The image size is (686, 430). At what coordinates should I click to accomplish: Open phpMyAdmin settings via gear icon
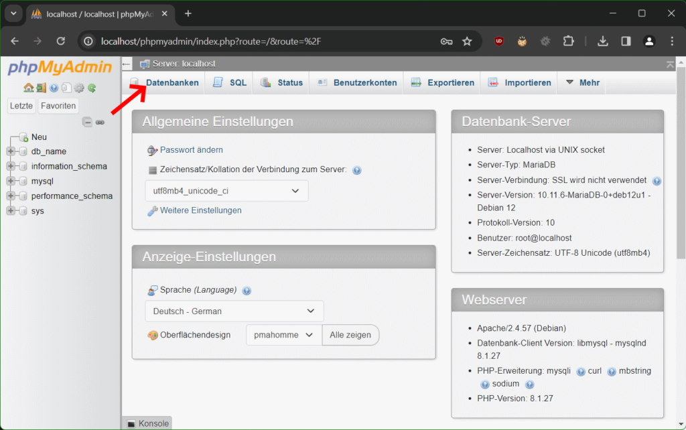(x=80, y=88)
